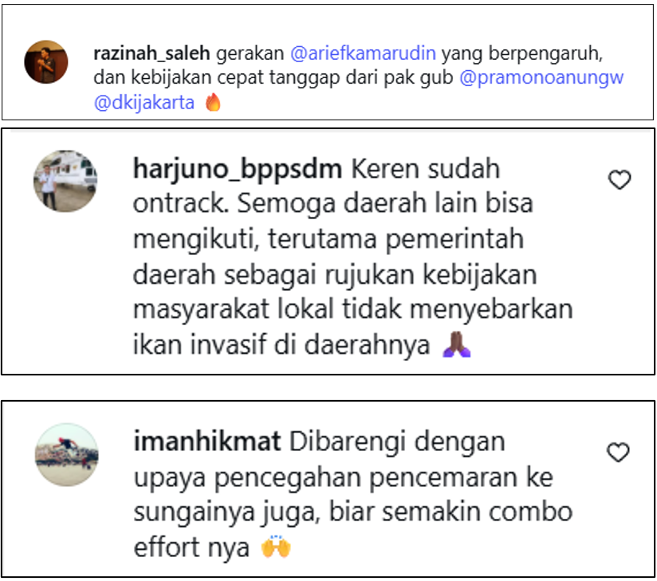Click the phrase 'biar semakin combo'
Image resolution: width=657 pixels, height=581 pixels.
tap(450, 512)
